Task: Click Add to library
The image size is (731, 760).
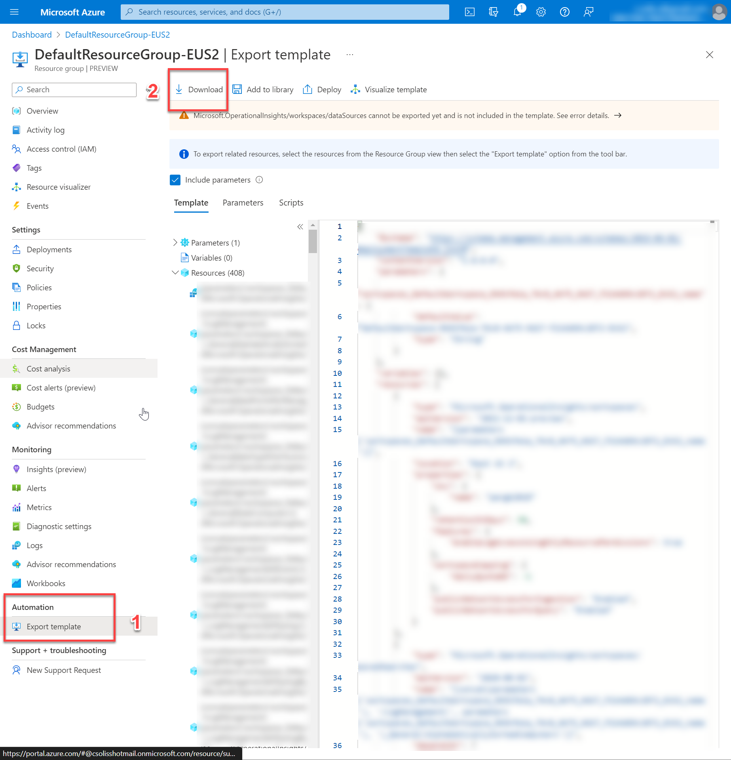Action: [263, 90]
